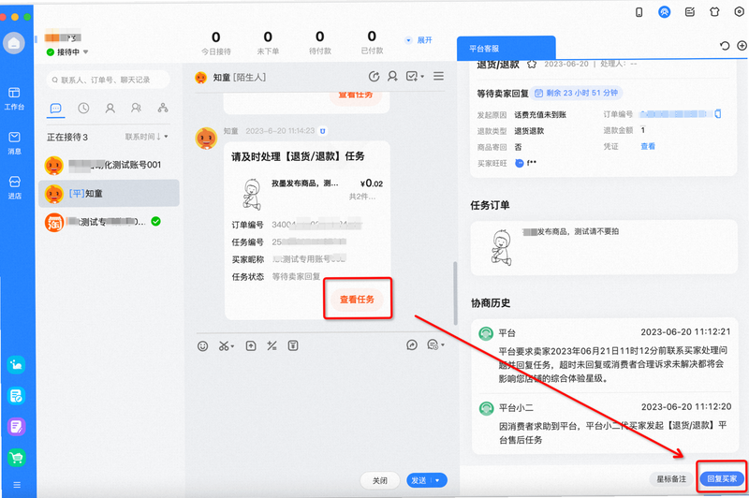Click the emoji smiley icon in chat toolbar
Screen dimensions: 749x498
point(202,346)
